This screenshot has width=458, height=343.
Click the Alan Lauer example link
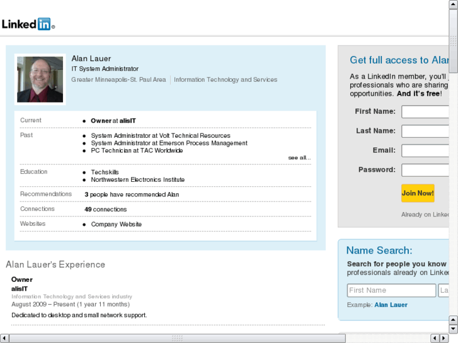(x=391, y=305)
